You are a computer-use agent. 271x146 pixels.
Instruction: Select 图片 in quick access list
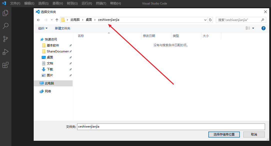pos(50,75)
